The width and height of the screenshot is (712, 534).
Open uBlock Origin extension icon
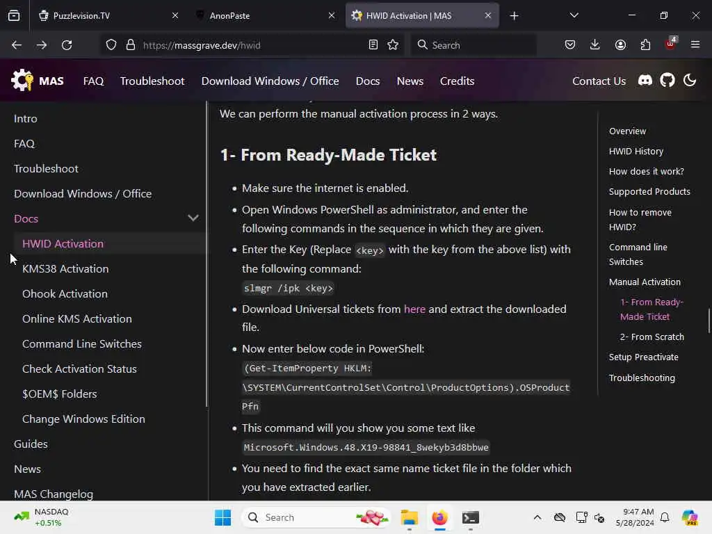click(x=670, y=44)
